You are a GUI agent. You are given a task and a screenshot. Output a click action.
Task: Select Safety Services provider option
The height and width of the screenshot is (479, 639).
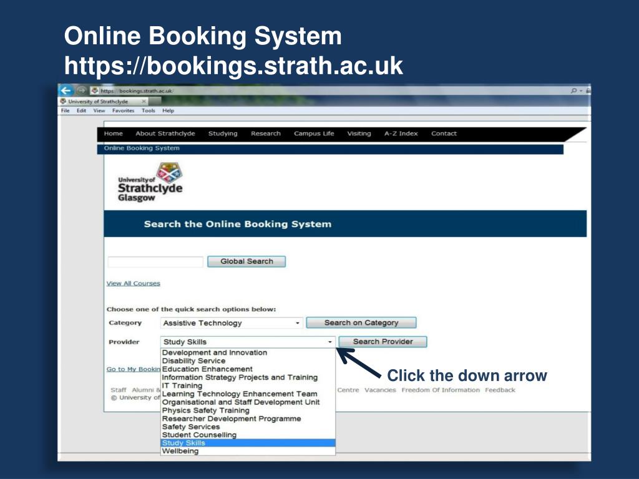pos(248,427)
